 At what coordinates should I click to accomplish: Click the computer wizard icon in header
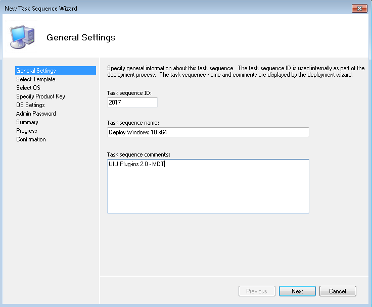(22, 36)
